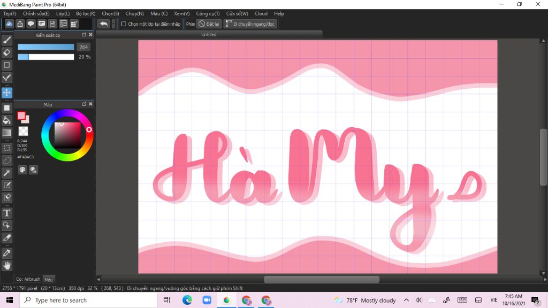The image size is (548, 308).
Task: Select the Eyedropper tool
Action: (x=7, y=252)
